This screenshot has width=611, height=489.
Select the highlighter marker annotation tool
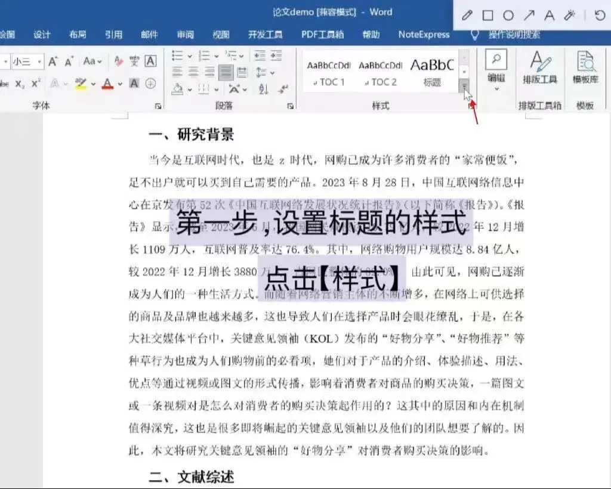[570, 16]
